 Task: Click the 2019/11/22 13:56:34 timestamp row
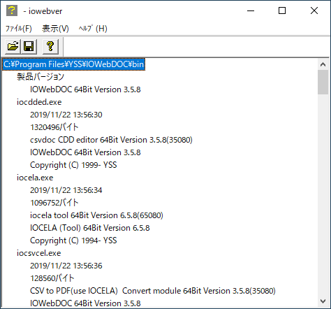click(x=66, y=190)
